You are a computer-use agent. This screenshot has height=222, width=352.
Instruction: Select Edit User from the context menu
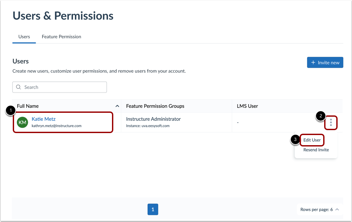tap(312, 140)
